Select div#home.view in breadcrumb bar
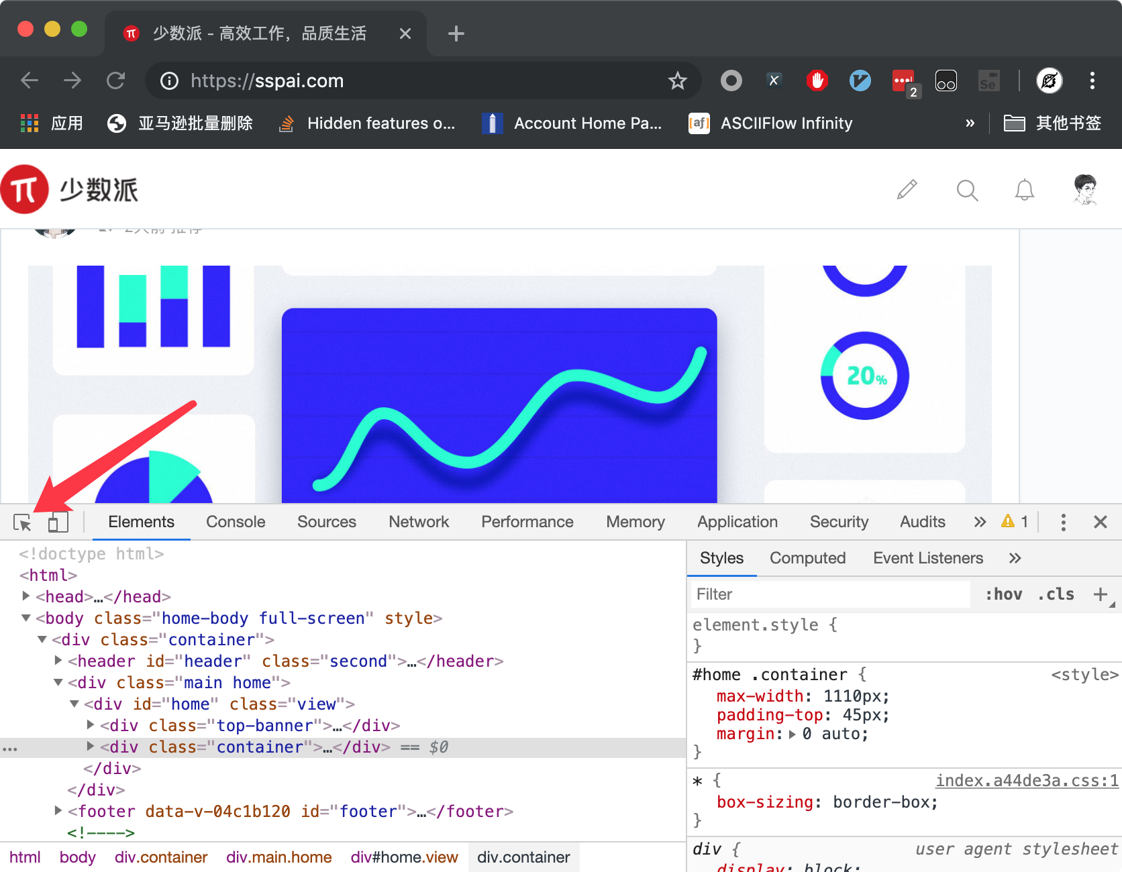The height and width of the screenshot is (872, 1122). [x=404, y=857]
